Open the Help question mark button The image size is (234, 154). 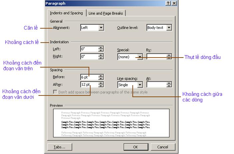[x=168, y=3]
